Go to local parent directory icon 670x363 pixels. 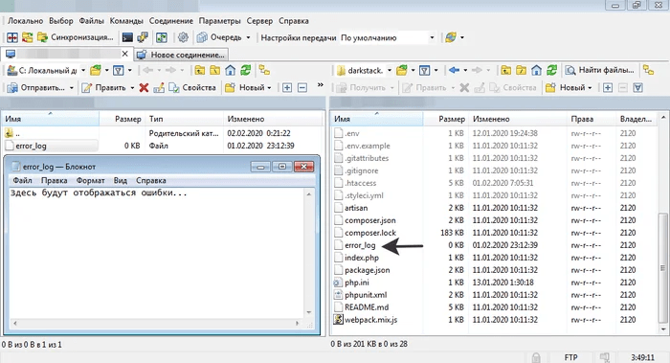199,71
